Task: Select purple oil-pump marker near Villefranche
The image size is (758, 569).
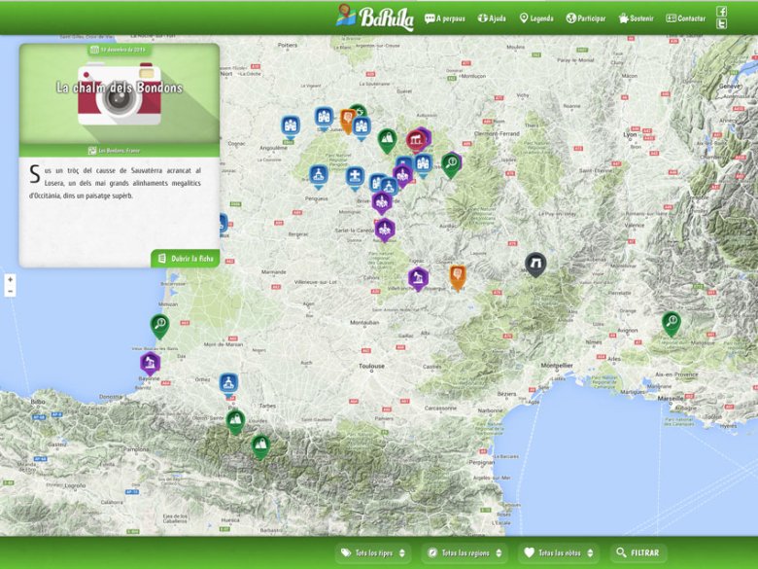Action: 418,279
